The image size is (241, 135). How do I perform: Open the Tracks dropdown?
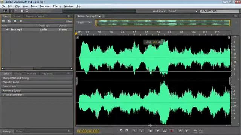point(84,22)
